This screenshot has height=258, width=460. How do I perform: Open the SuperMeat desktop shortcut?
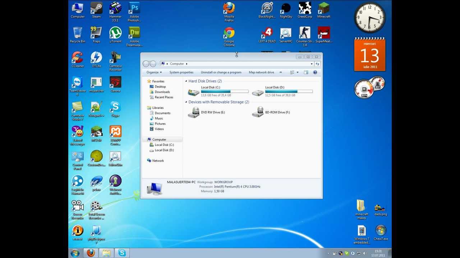click(x=324, y=35)
